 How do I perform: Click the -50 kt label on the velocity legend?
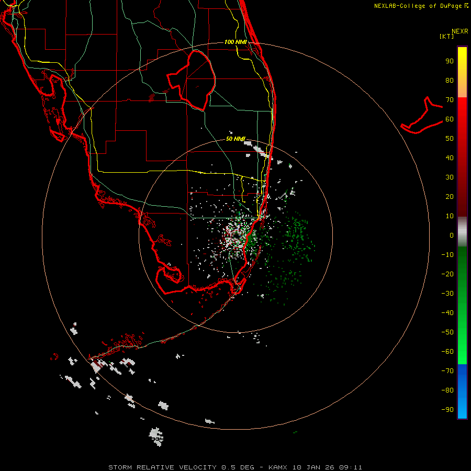tap(447, 332)
